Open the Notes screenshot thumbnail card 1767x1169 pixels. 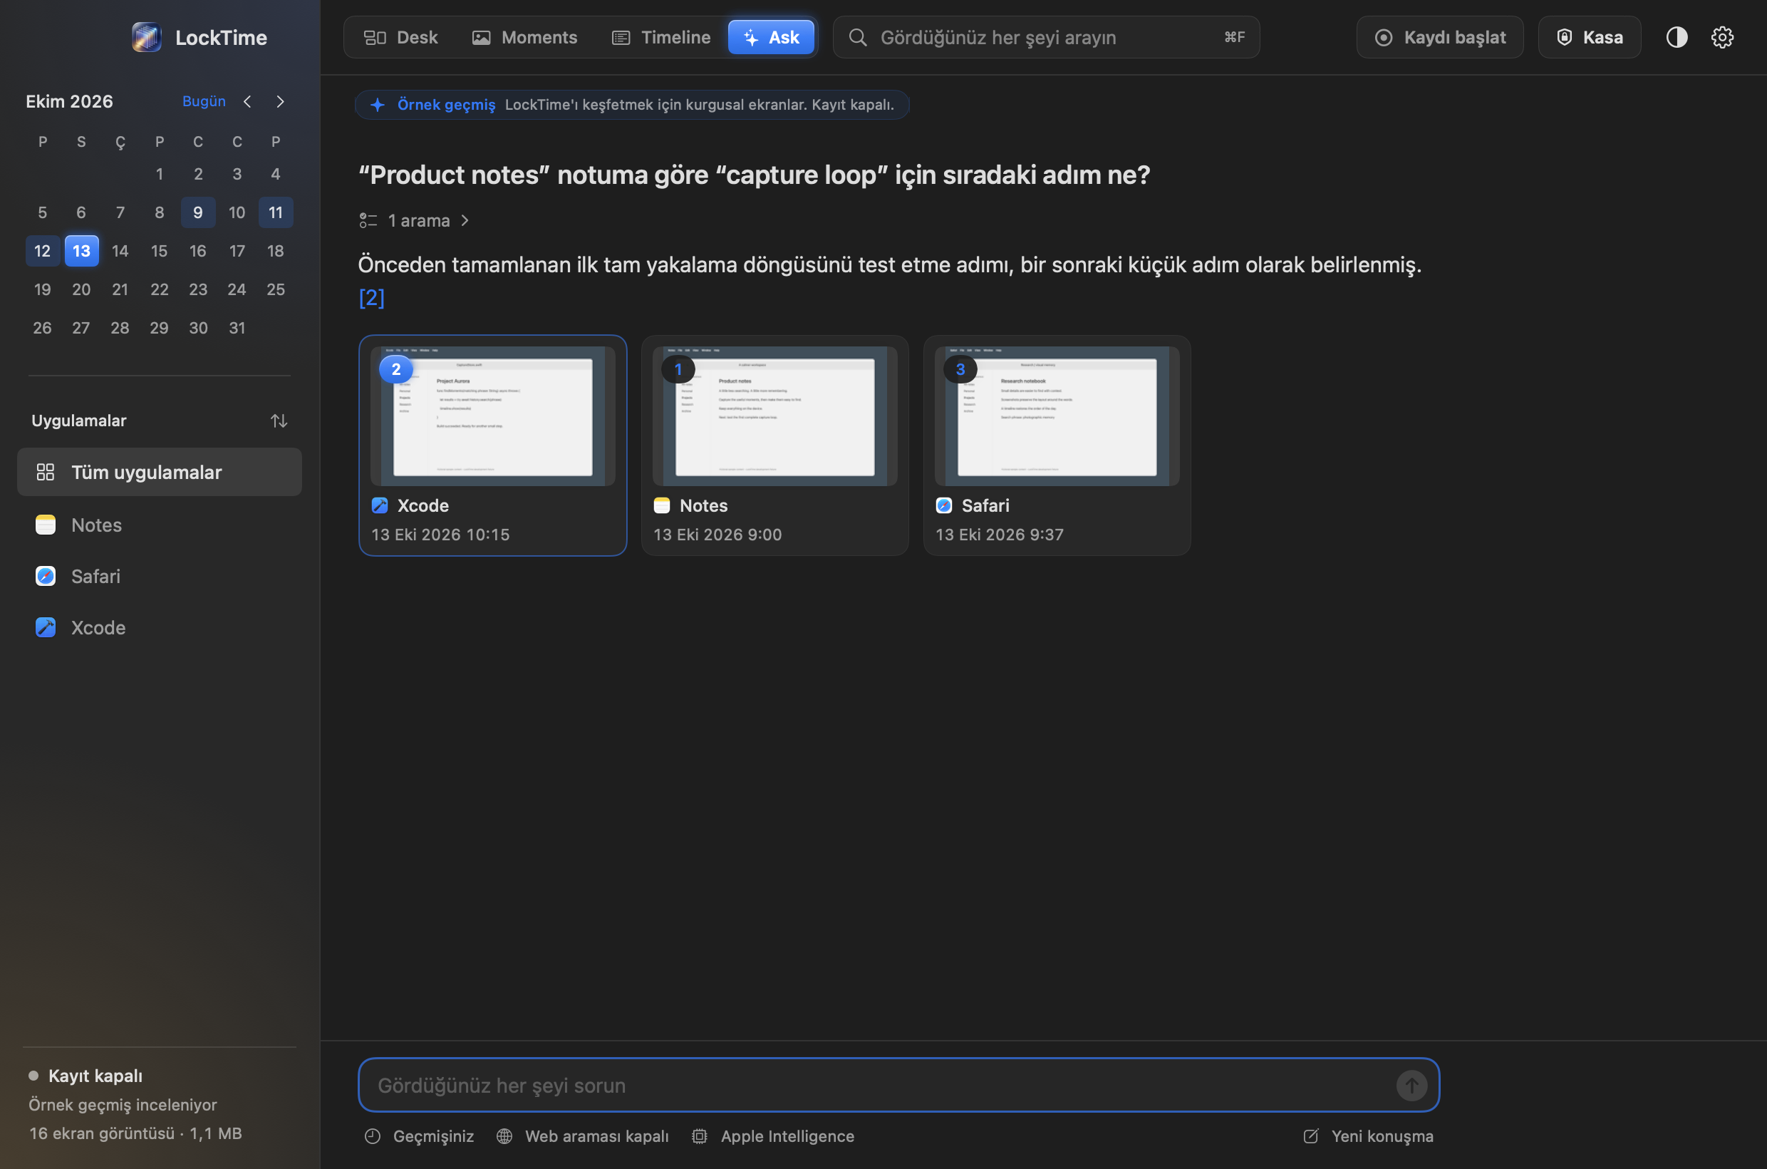(774, 445)
